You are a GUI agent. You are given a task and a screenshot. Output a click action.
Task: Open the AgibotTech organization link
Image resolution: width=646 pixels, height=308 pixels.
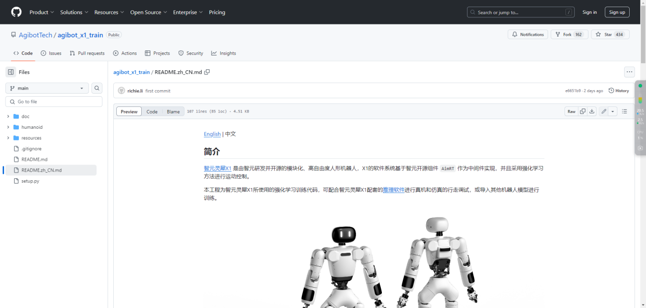[x=36, y=35]
